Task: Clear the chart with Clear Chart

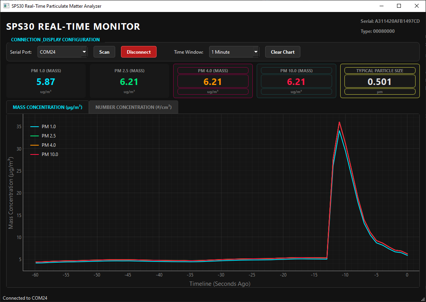Action: tap(283, 52)
